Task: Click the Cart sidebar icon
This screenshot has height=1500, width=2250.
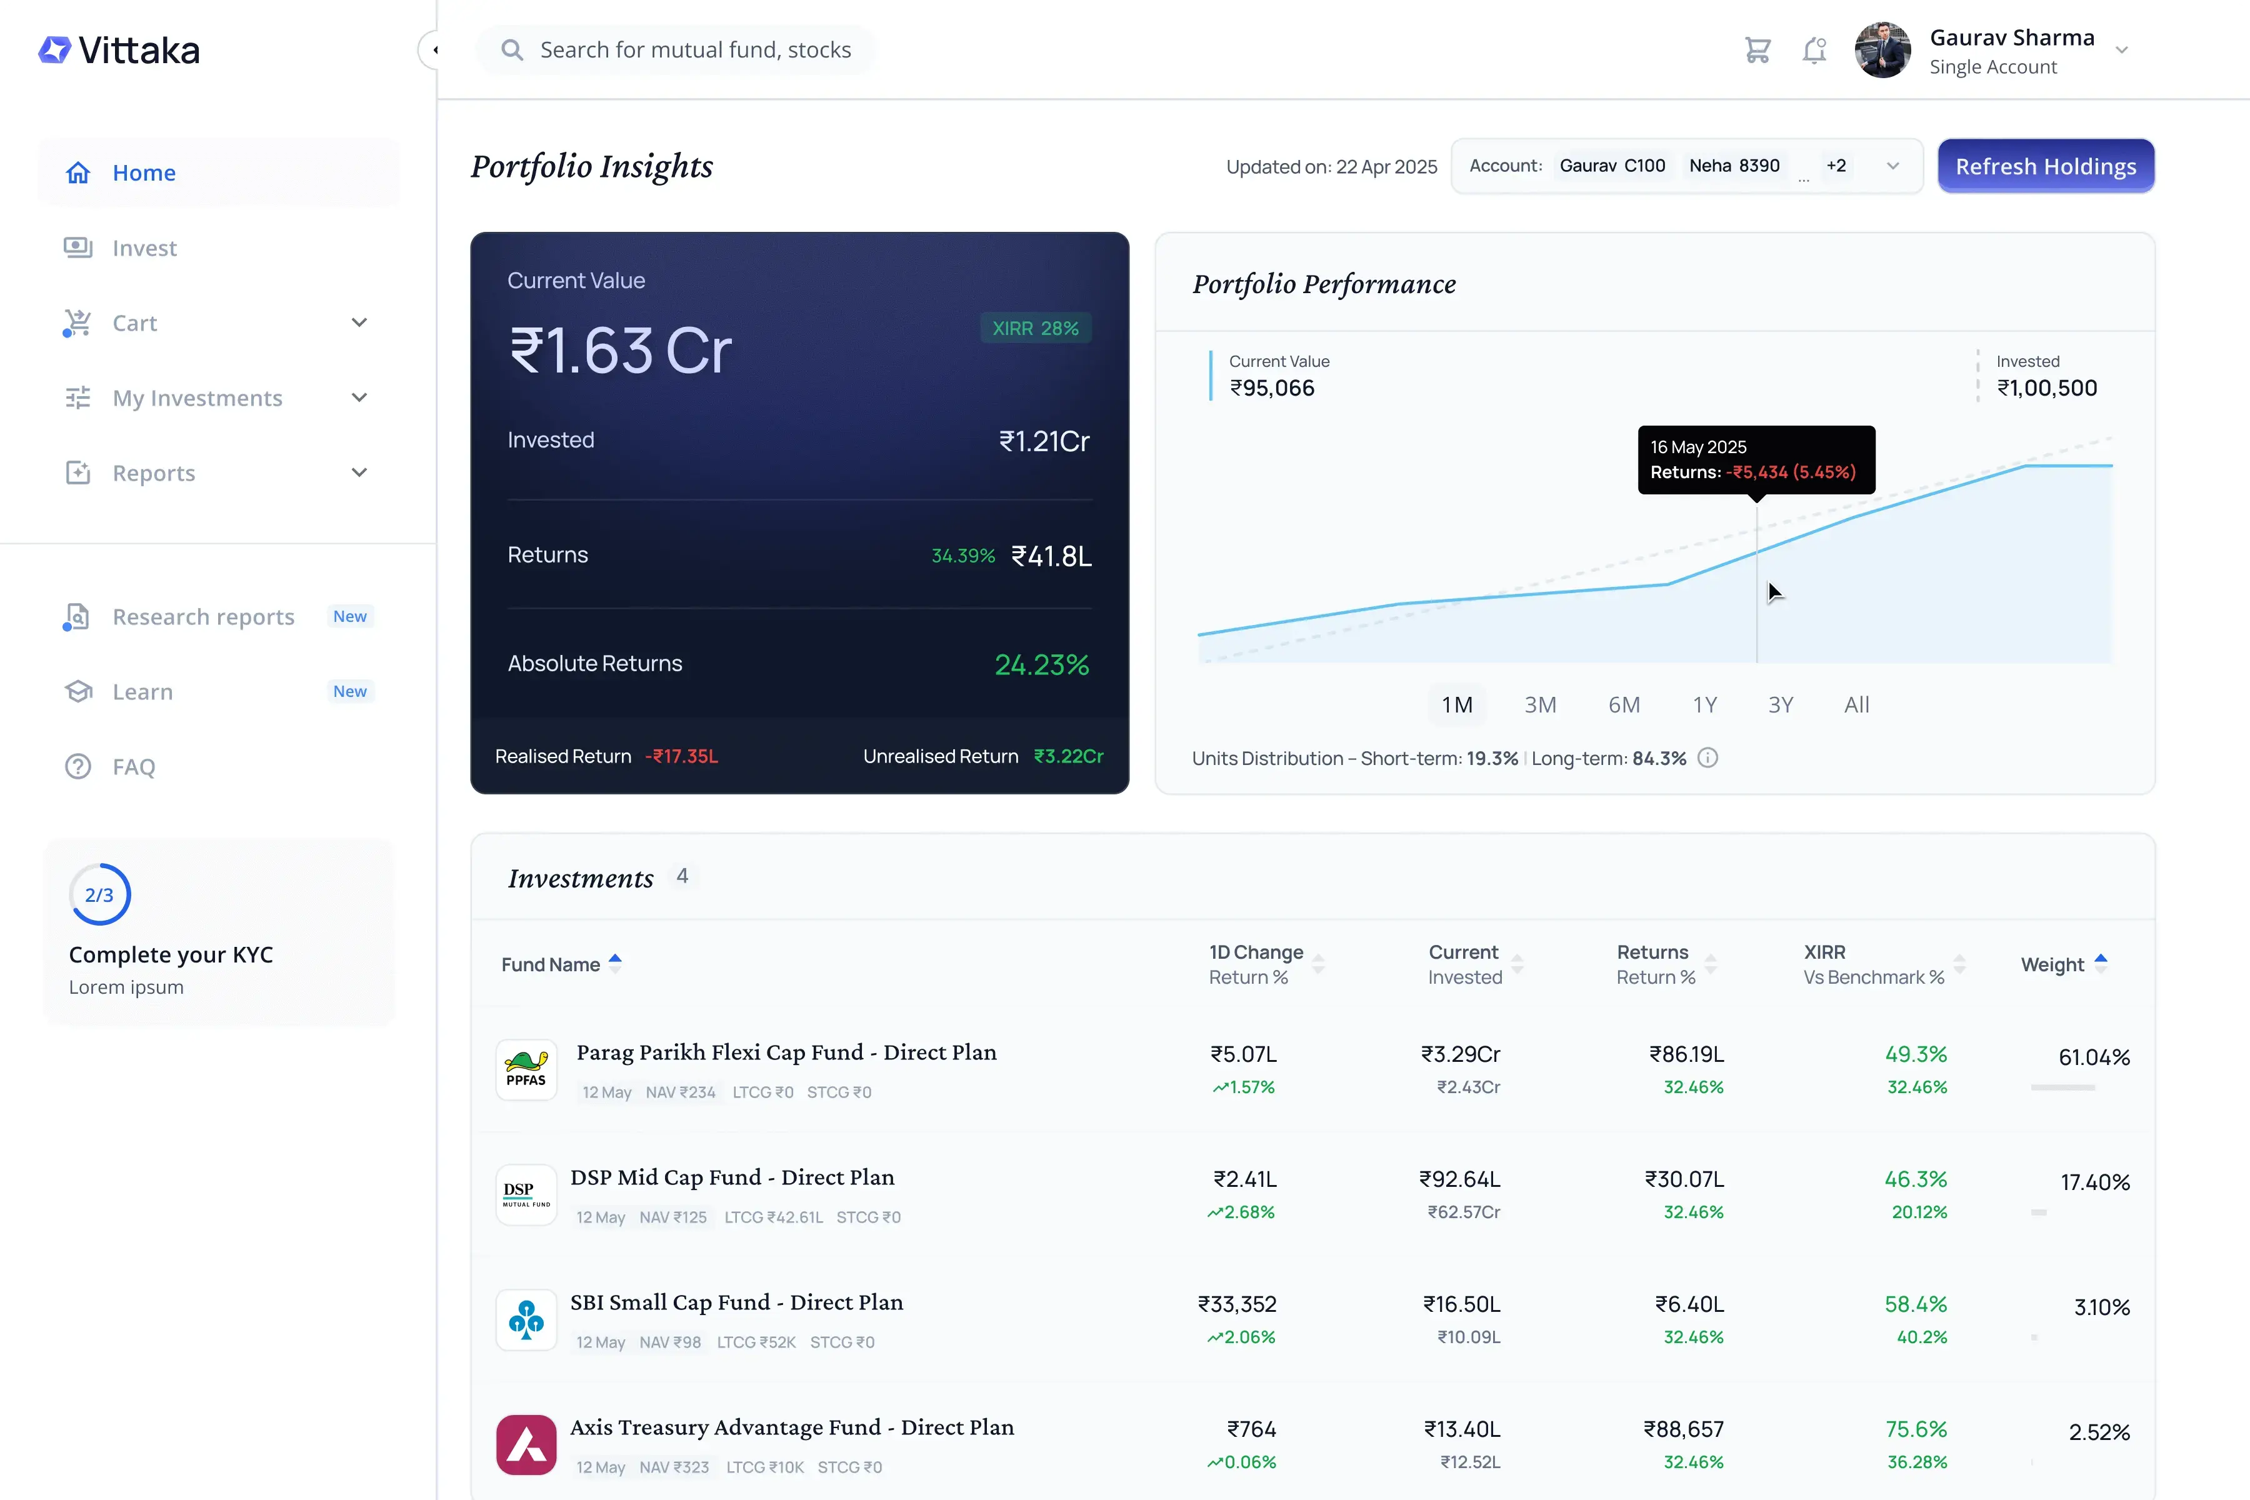Action: coord(77,323)
